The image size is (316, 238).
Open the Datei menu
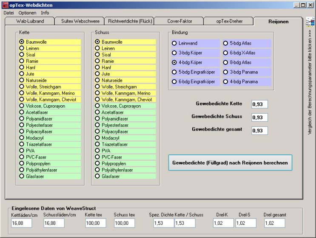(x=9, y=13)
